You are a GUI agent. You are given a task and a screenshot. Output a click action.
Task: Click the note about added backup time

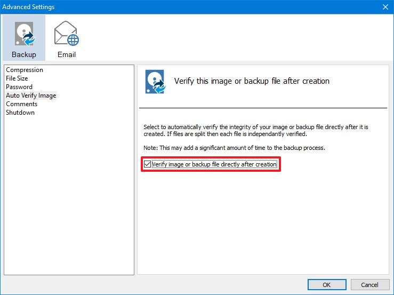(234, 148)
